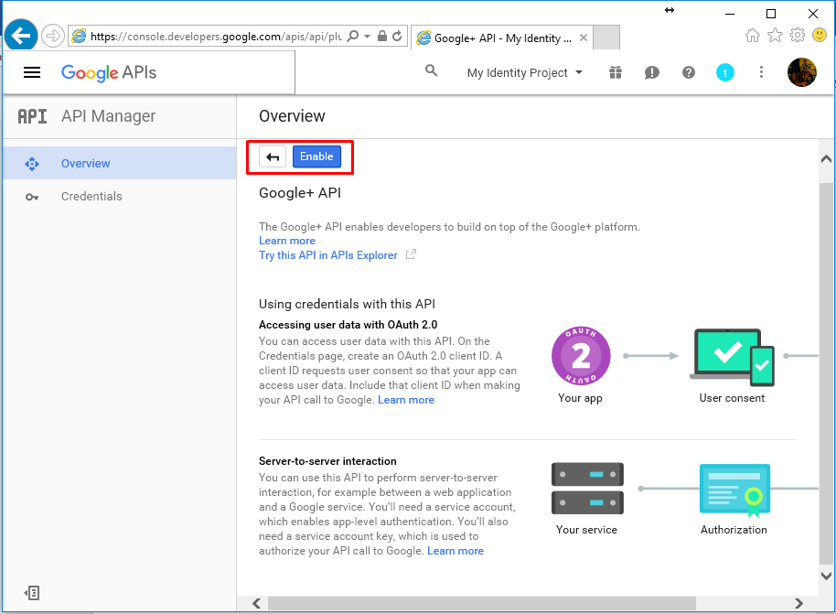Open the My Identity Project selector dropdown

click(x=525, y=72)
